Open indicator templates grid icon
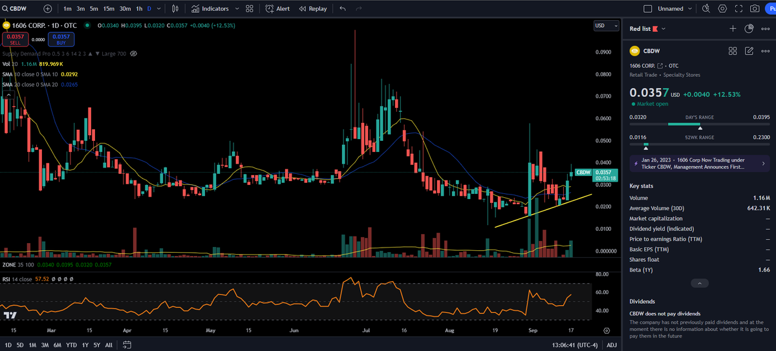 (250, 8)
